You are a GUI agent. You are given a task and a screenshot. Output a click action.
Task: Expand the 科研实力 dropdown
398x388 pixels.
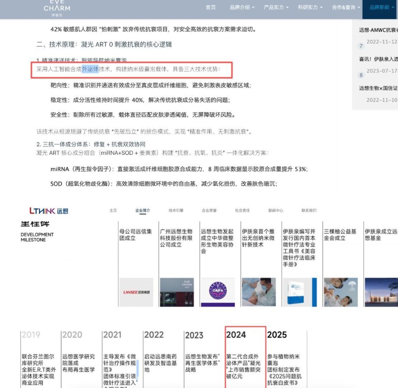click(x=308, y=7)
